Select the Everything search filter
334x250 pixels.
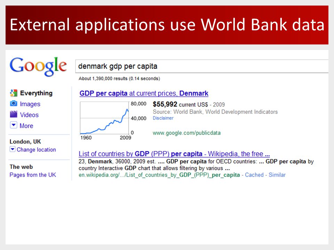[36, 93]
